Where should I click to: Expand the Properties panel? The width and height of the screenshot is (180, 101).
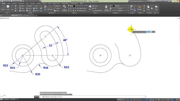pos(116,13)
